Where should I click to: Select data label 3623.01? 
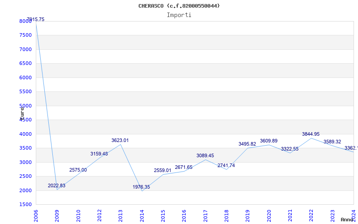[x=120, y=140]
